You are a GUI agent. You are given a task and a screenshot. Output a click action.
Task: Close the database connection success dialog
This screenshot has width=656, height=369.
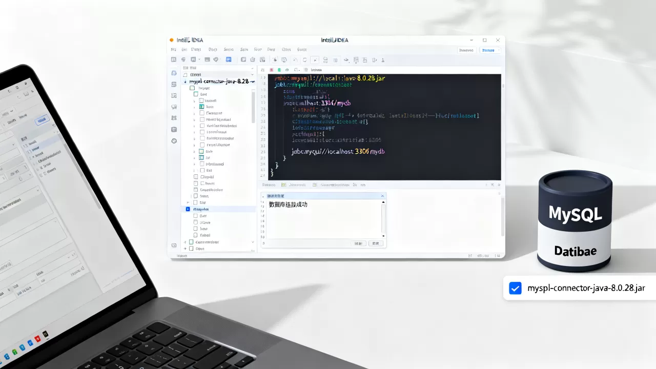coord(382,196)
